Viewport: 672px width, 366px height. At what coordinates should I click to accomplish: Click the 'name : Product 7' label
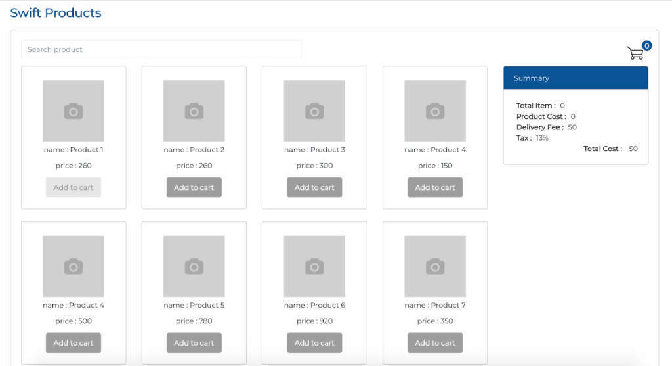pyautogui.click(x=435, y=305)
